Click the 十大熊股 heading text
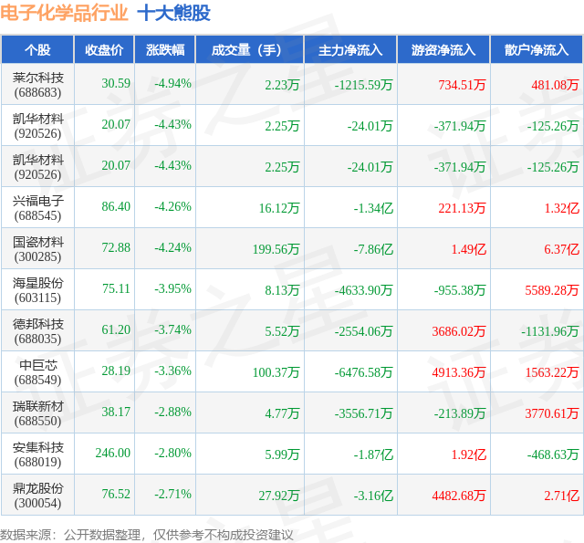 pos(174,13)
